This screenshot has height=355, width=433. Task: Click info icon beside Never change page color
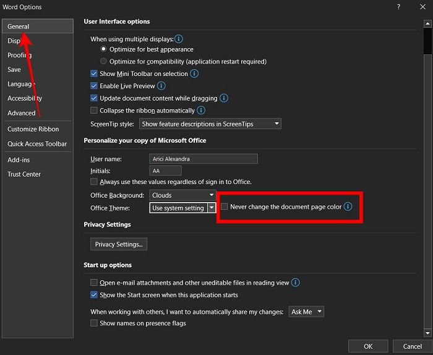348,207
